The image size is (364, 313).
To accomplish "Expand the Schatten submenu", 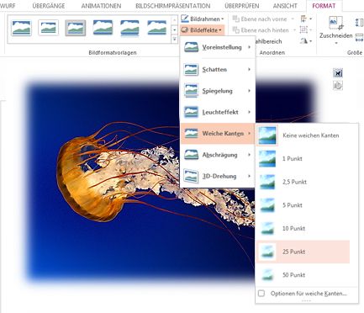I will pos(218,69).
